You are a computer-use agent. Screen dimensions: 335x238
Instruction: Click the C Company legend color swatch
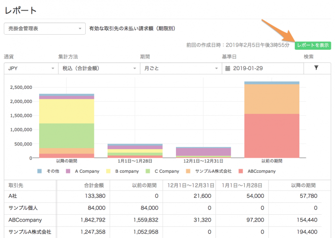pyautogui.click(x=148, y=171)
